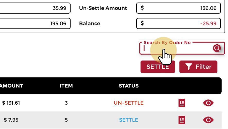View details of the $7.95 order via eye icon
Viewport: 228px width, 129px height.
pyautogui.click(x=208, y=120)
